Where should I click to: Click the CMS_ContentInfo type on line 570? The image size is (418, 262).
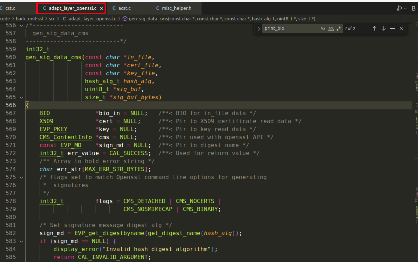[x=66, y=137]
